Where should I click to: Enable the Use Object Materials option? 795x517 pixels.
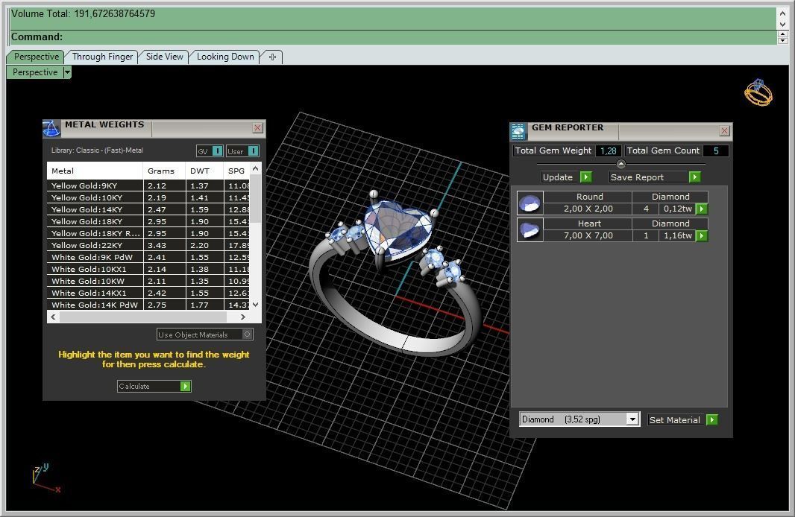[205, 334]
